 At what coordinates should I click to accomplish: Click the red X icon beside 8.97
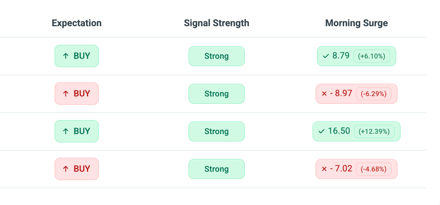click(x=324, y=94)
